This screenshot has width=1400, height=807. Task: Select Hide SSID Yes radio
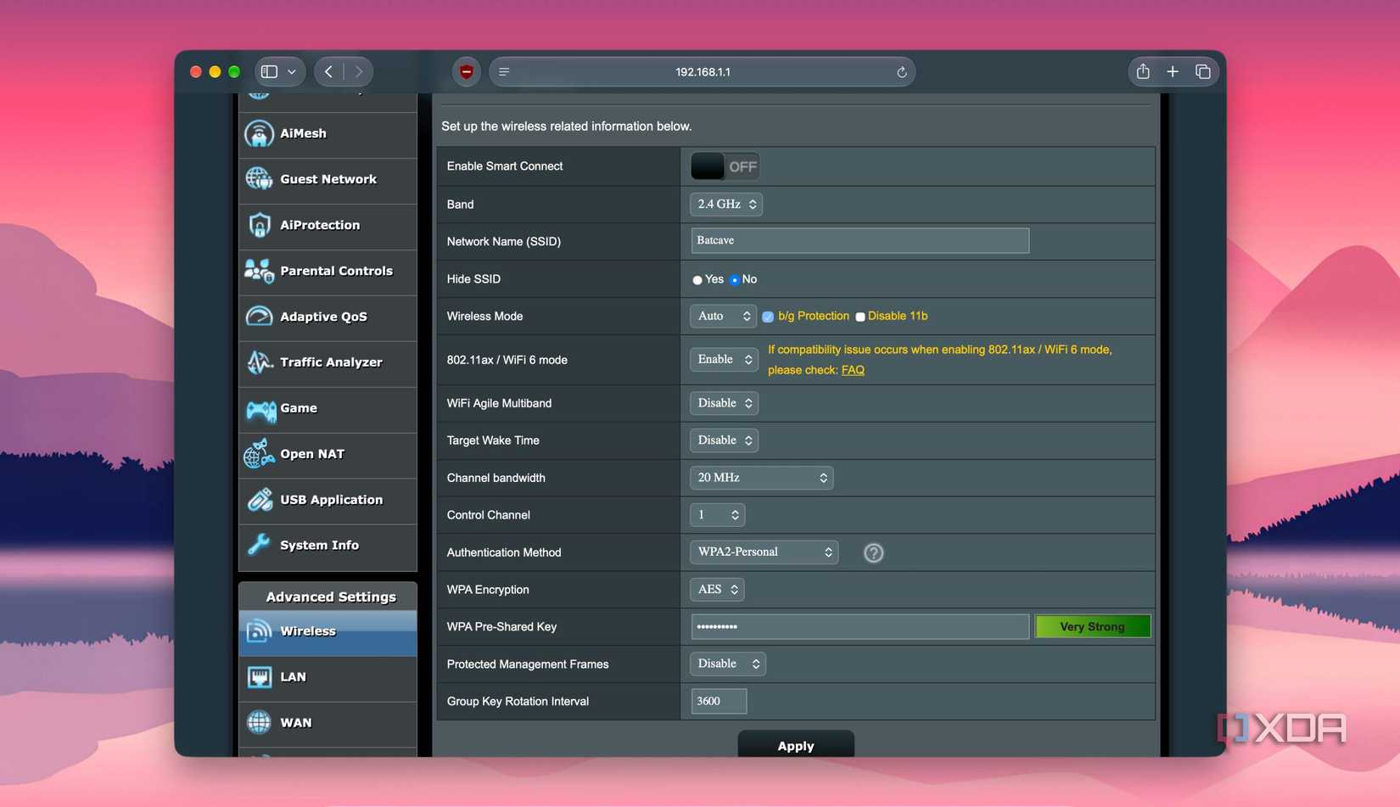[697, 280]
